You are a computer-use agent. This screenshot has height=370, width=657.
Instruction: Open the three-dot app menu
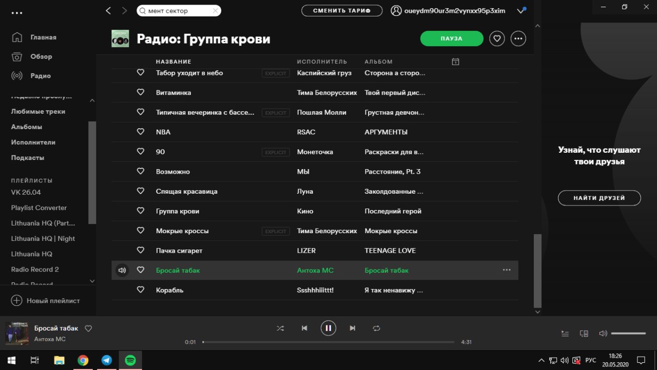pyautogui.click(x=17, y=13)
